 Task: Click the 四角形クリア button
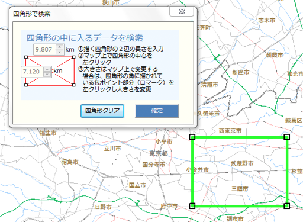coord(102,111)
